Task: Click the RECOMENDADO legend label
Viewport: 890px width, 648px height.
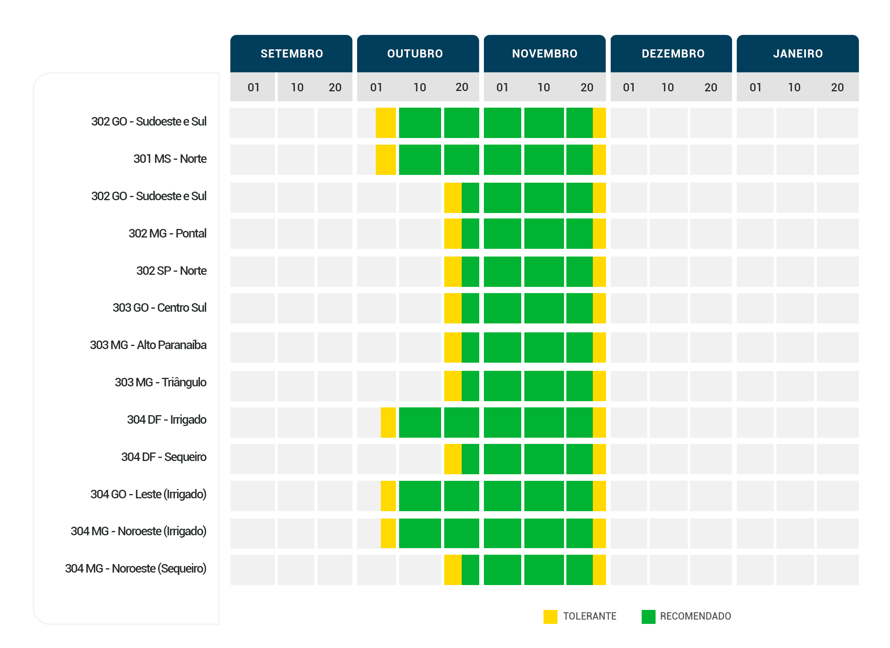Action: click(696, 617)
